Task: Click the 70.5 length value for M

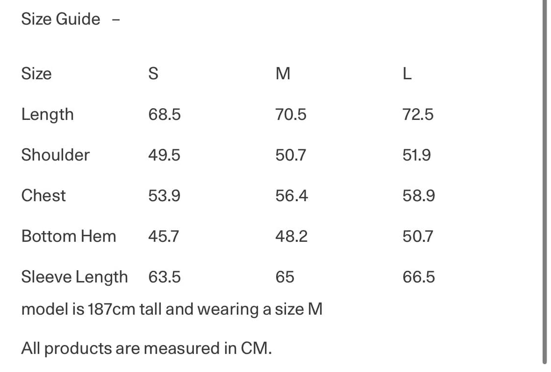Action: tap(291, 115)
